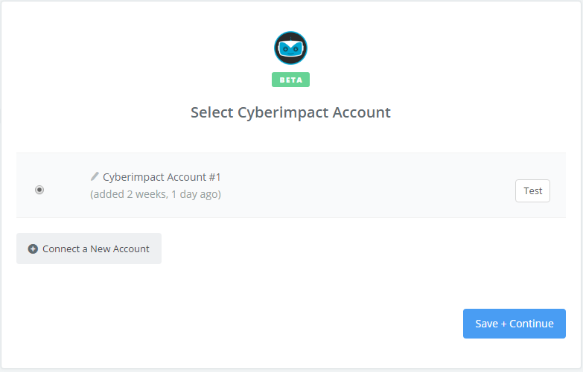Screen dimensions: 583x372
Task: Click the Cyberimpact Account #1 name label
Action: point(162,177)
